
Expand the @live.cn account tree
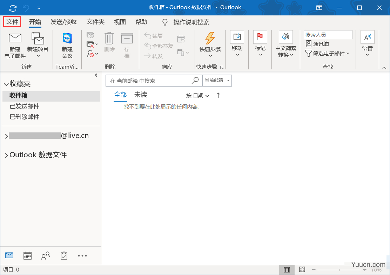click(6, 136)
